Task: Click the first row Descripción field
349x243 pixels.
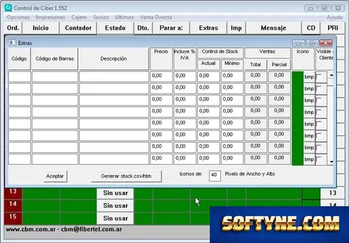Action: tap(114, 77)
